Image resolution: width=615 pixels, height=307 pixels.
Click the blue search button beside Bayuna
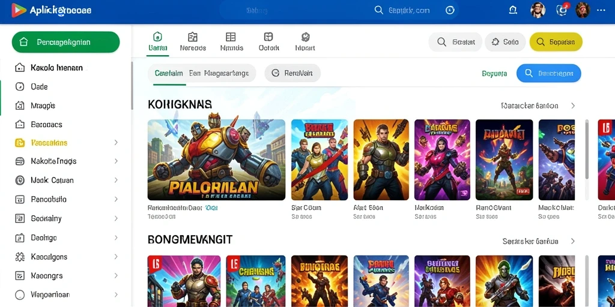coord(549,73)
